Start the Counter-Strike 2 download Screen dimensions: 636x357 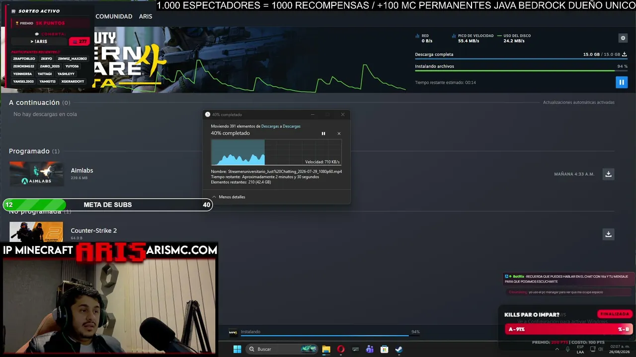tap(608, 234)
